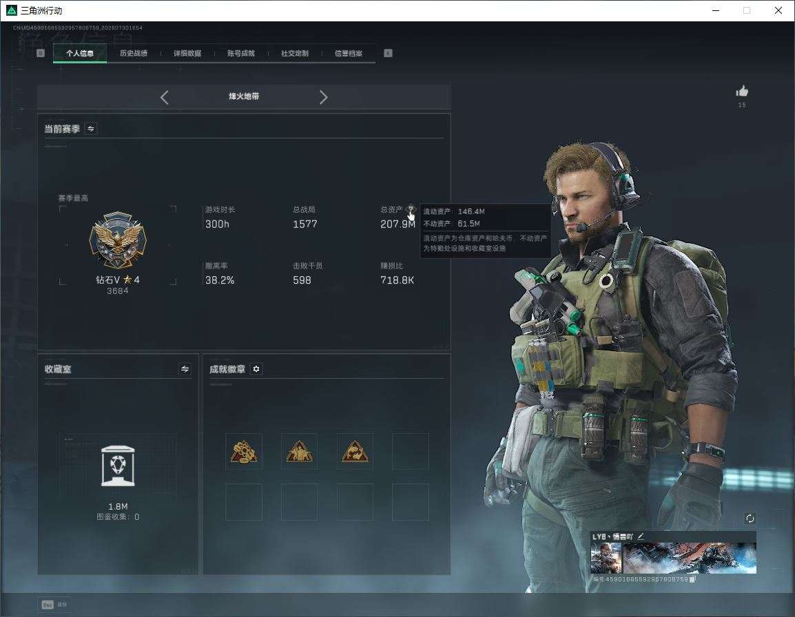Click the 总战局 1577 value
The image size is (795, 617).
click(x=304, y=224)
